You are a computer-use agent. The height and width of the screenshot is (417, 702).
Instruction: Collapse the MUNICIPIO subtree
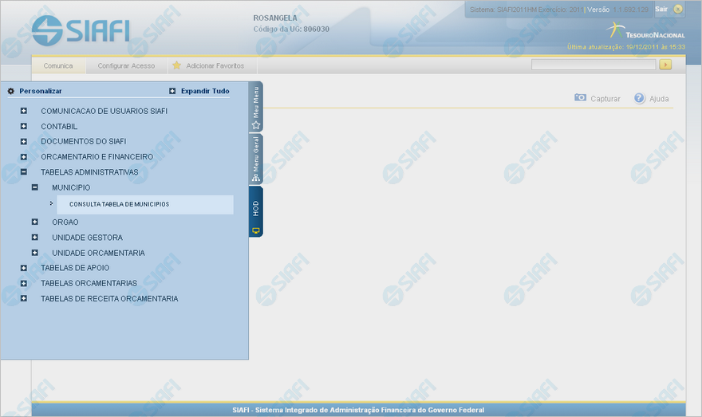[35, 187]
